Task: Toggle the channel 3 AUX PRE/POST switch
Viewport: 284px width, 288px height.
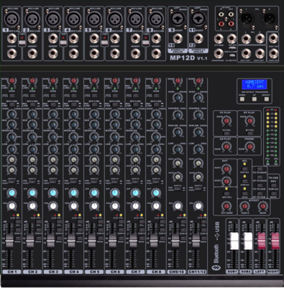Action: [53, 181]
